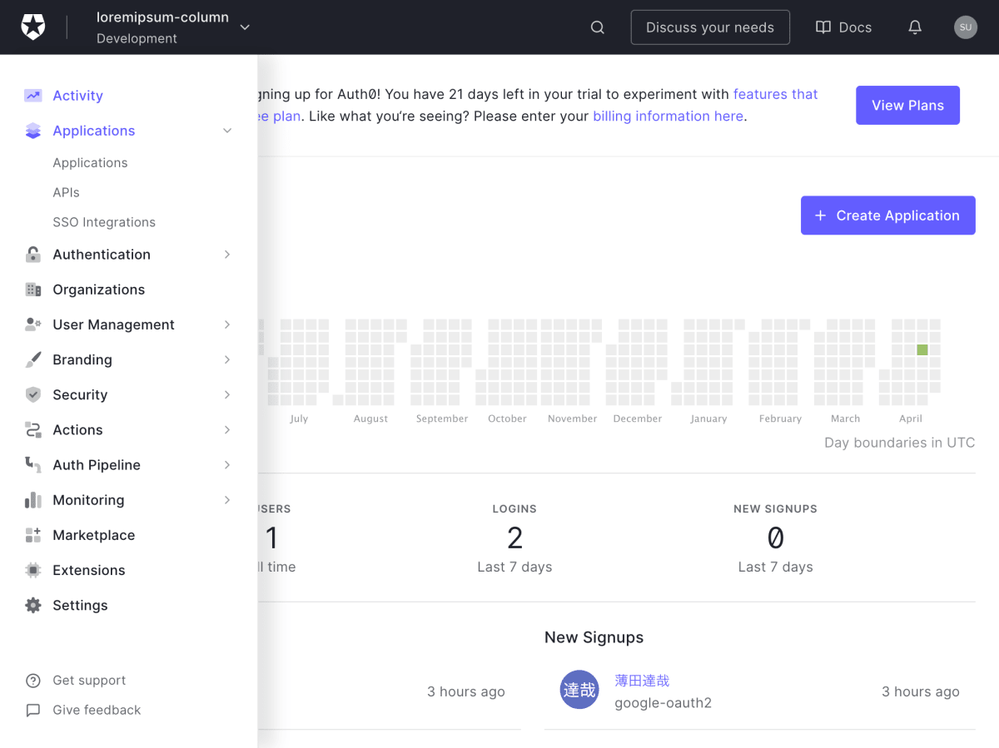Click the New Signups heading
This screenshot has height=748, width=999.
pos(594,637)
